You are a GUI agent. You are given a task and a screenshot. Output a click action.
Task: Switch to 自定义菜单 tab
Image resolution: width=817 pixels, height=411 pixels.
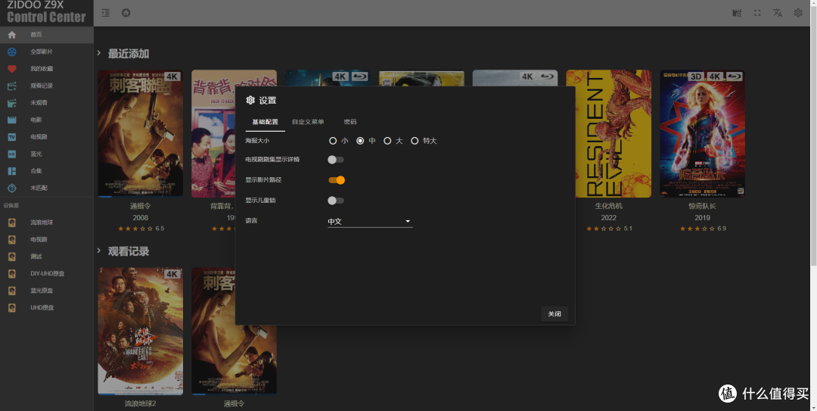tap(308, 122)
